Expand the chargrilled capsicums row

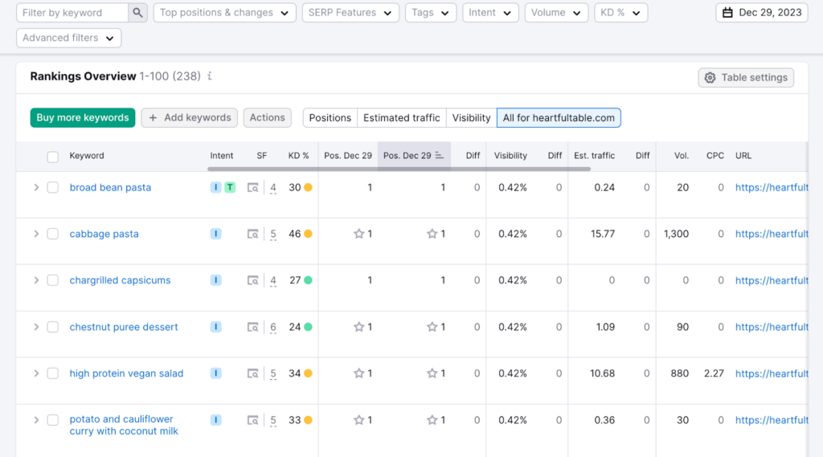coord(35,280)
